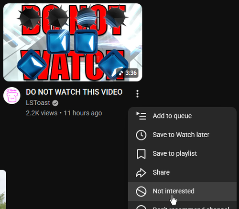Mark the video as Not interested
This screenshot has height=209, width=239.
pyautogui.click(x=182, y=191)
